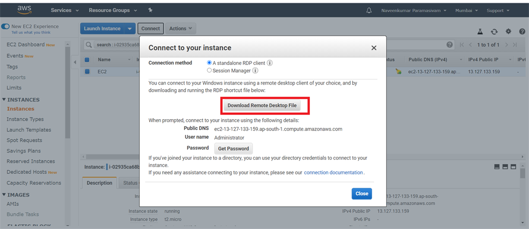Select A standalone RDP client option
Image resolution: width=529 pixels, height=229 pixels.
point(209,63)
